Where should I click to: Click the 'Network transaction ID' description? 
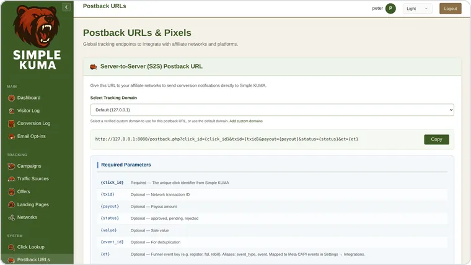pyautogui.click(x=170, y=194)
